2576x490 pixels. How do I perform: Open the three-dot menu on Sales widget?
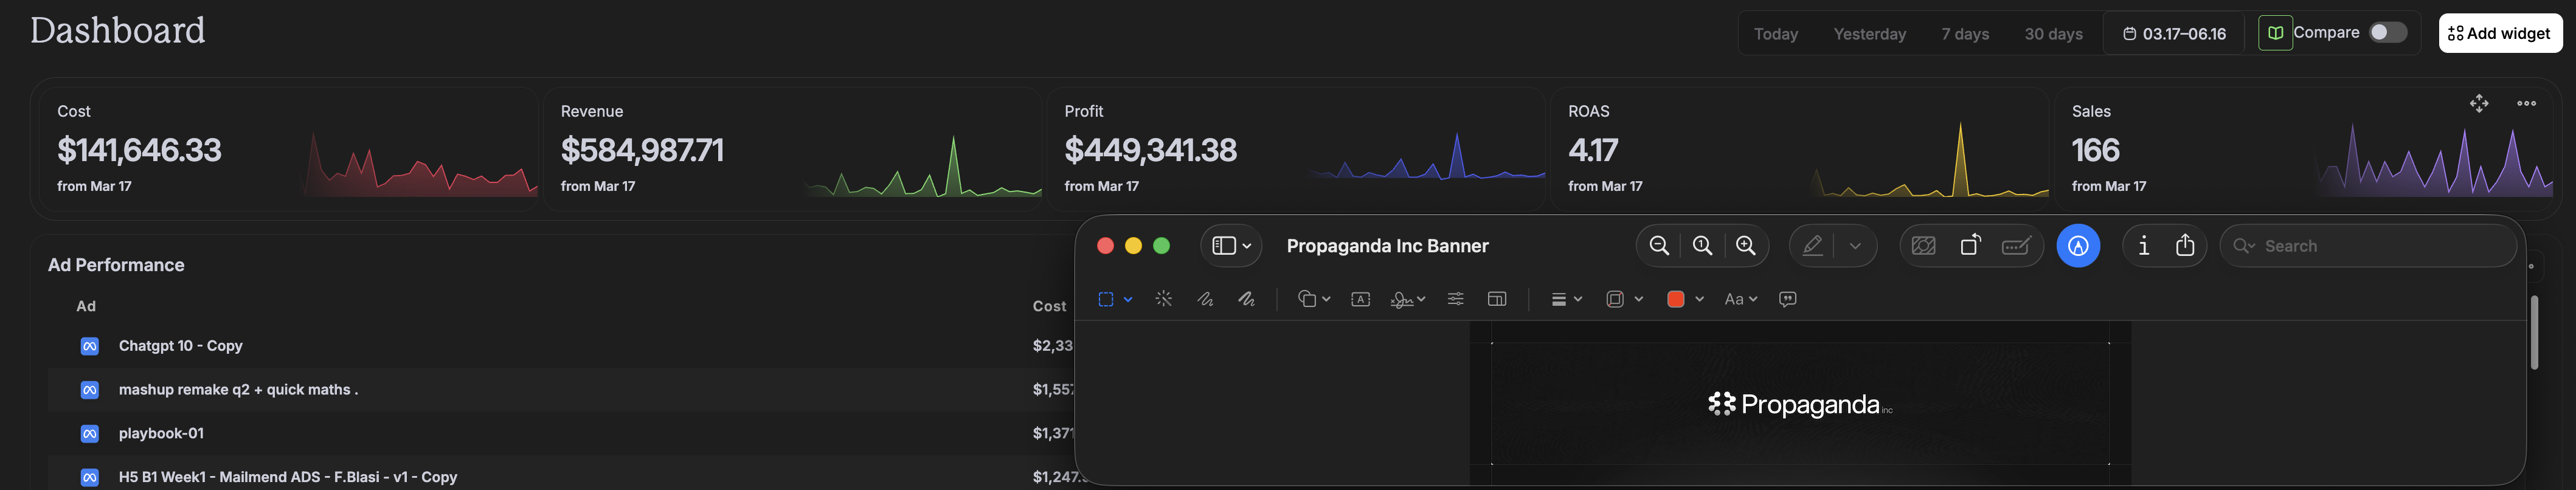tap(2526, 103)
